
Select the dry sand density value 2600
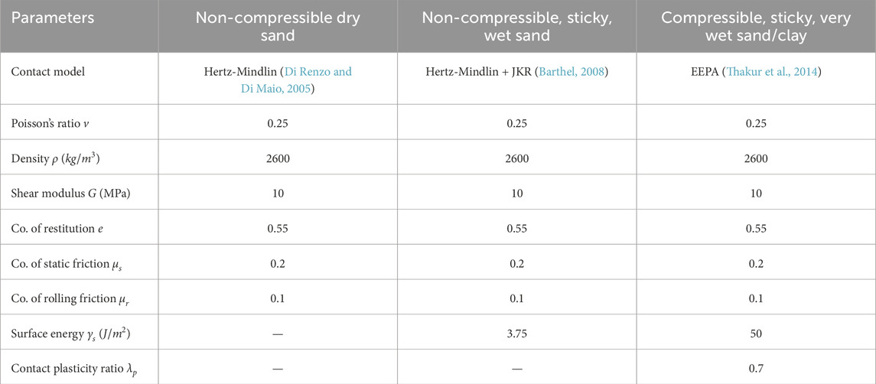[x=278, y=159]
